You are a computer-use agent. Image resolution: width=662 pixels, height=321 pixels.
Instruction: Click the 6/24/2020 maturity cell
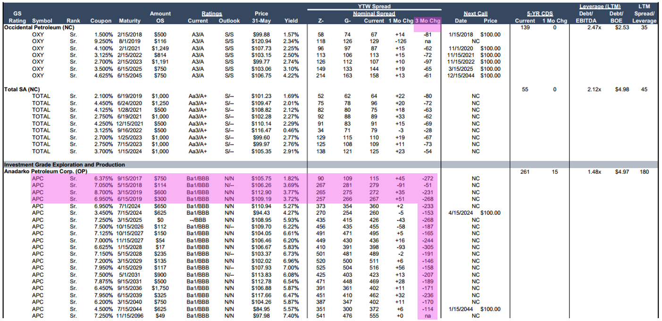(129, 103)
